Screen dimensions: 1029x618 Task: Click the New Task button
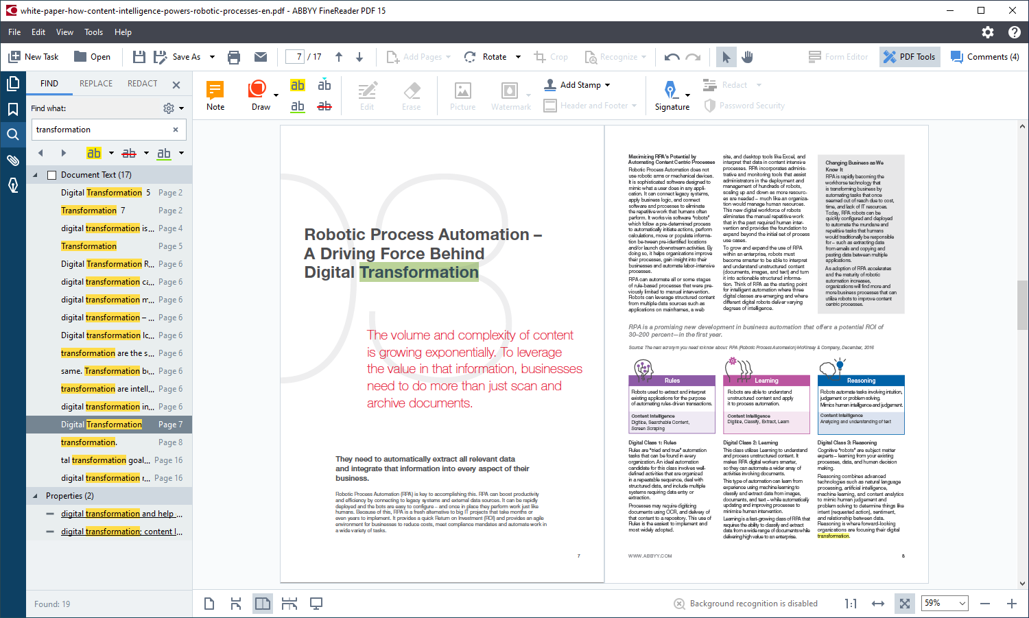[34, 57]
